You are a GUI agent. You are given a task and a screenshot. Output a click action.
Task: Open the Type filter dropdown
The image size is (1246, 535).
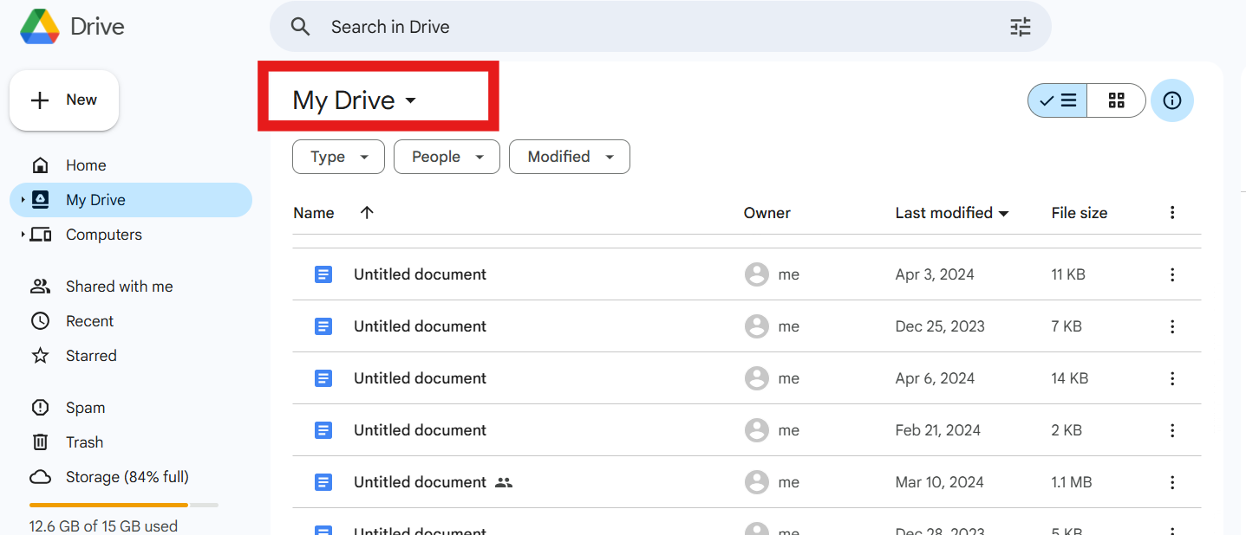click(338, 157)
